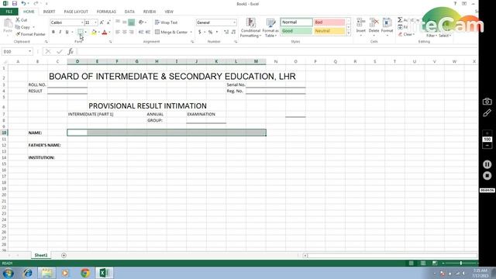This screenshot has width=496, height=279.
Task: Open the Font Color dropdown arrow
Action: coord(109,32)
